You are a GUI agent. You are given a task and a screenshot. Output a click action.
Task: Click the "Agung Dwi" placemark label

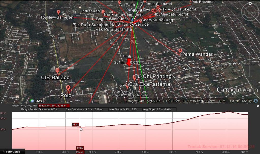[140, 10]
